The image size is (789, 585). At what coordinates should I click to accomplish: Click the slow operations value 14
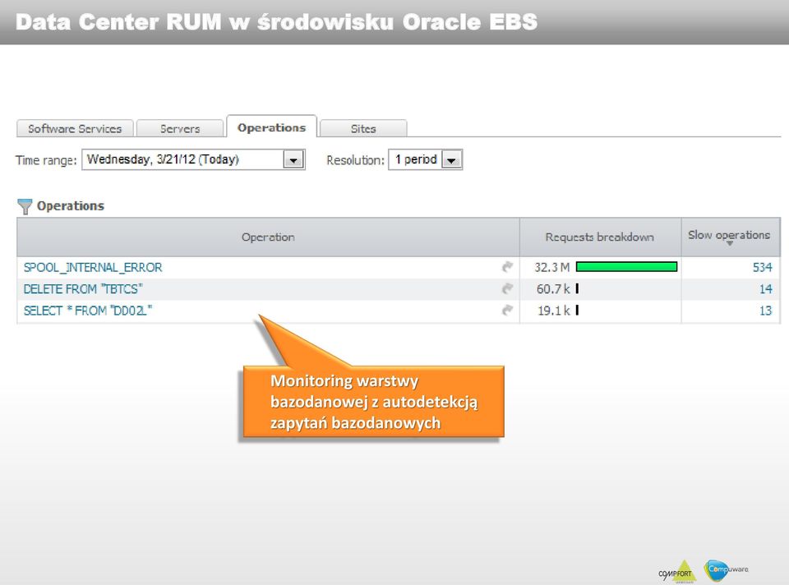(766, 288)
